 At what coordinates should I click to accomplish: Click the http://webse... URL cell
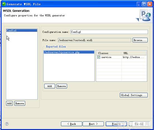coord(134,57)
